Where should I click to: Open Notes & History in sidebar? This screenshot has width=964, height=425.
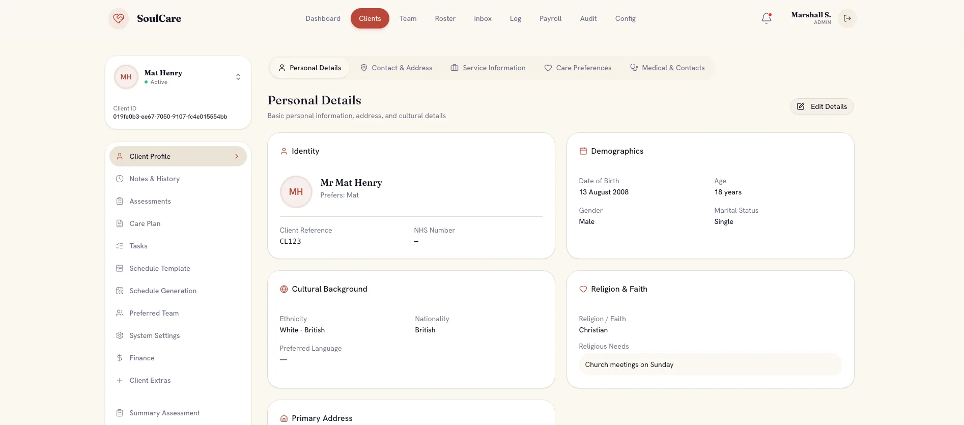click(178, 179)
